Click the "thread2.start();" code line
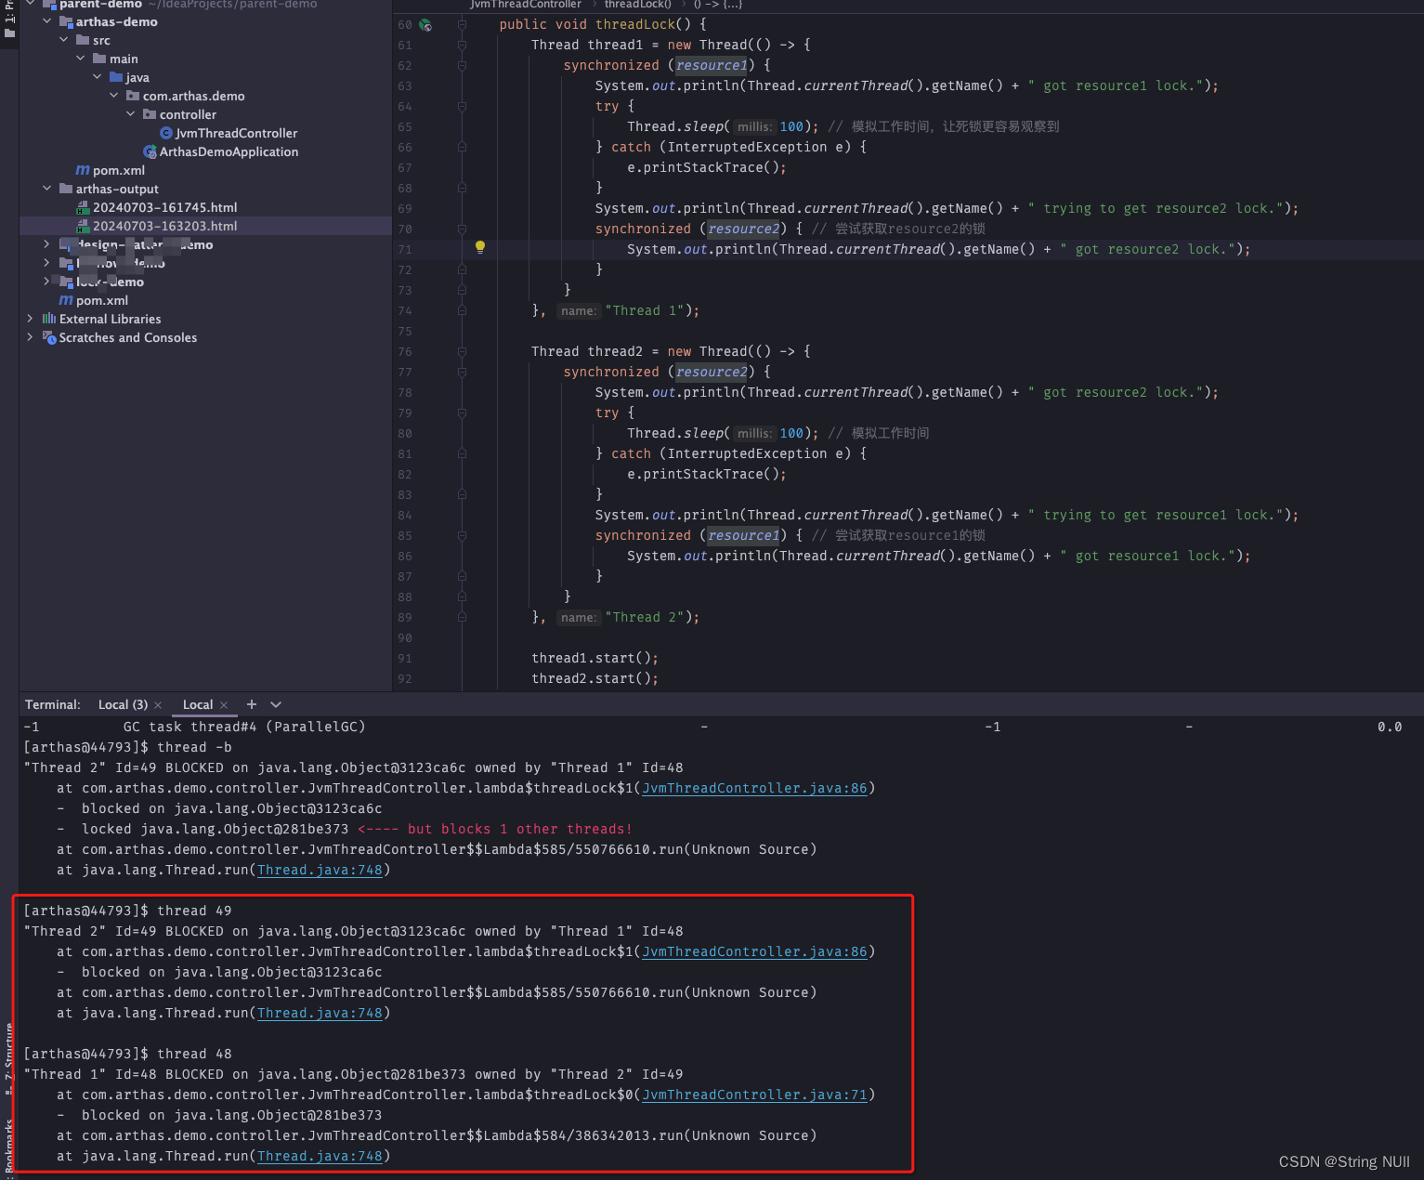The image size is (1424, 1180). (594, 678)
